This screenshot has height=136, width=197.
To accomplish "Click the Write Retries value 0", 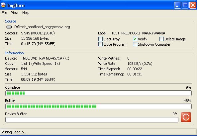I will (x=128, y=58).
